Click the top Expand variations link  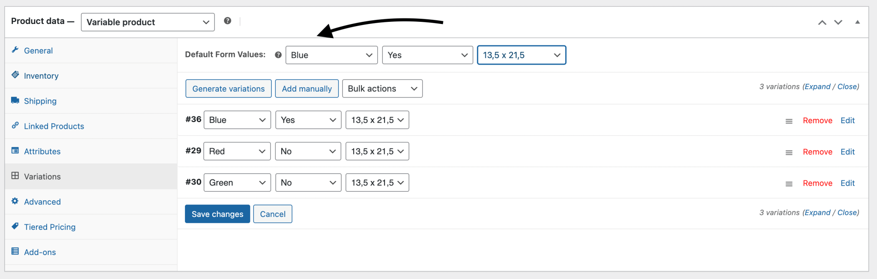point(817,86)
